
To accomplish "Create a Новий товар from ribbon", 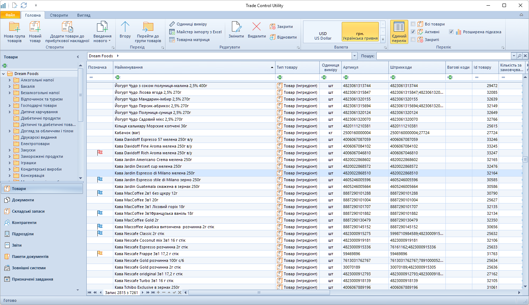I will (35, 28).
